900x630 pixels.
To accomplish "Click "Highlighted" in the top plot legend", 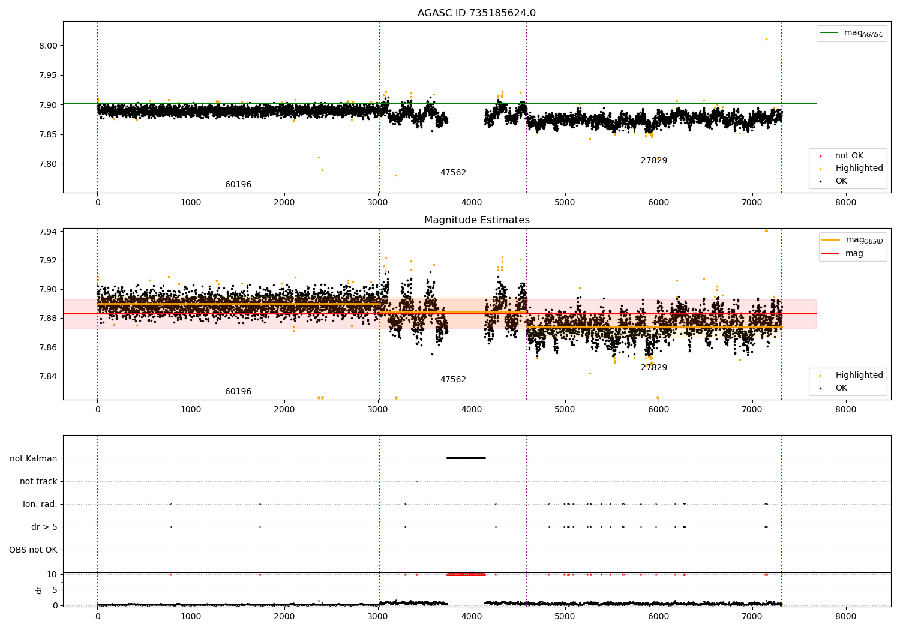I will 852,169.
